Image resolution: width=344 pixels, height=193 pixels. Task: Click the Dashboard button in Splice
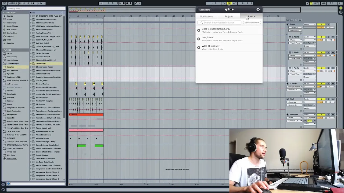pos(205,10)
